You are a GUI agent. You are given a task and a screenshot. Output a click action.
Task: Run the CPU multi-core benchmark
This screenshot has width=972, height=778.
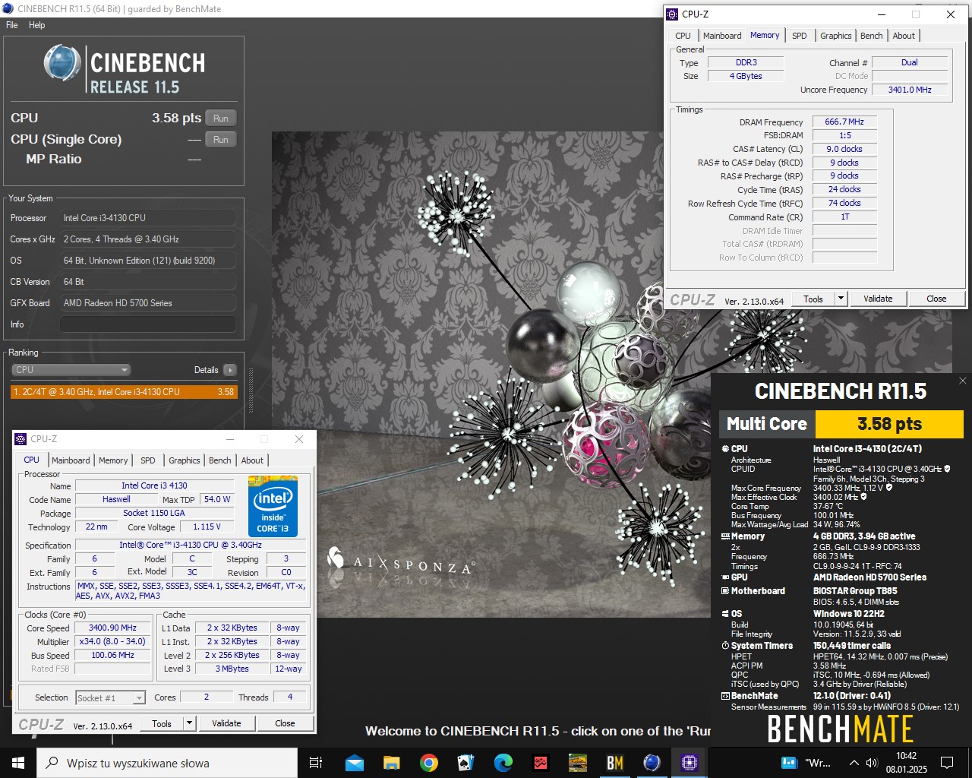click(221, 119)
